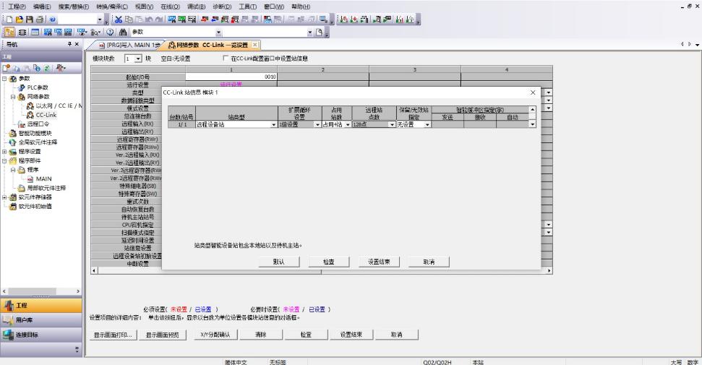Click the Open project folder icon
The height and width of the screenshot is (365, 702).
point(20,20)
